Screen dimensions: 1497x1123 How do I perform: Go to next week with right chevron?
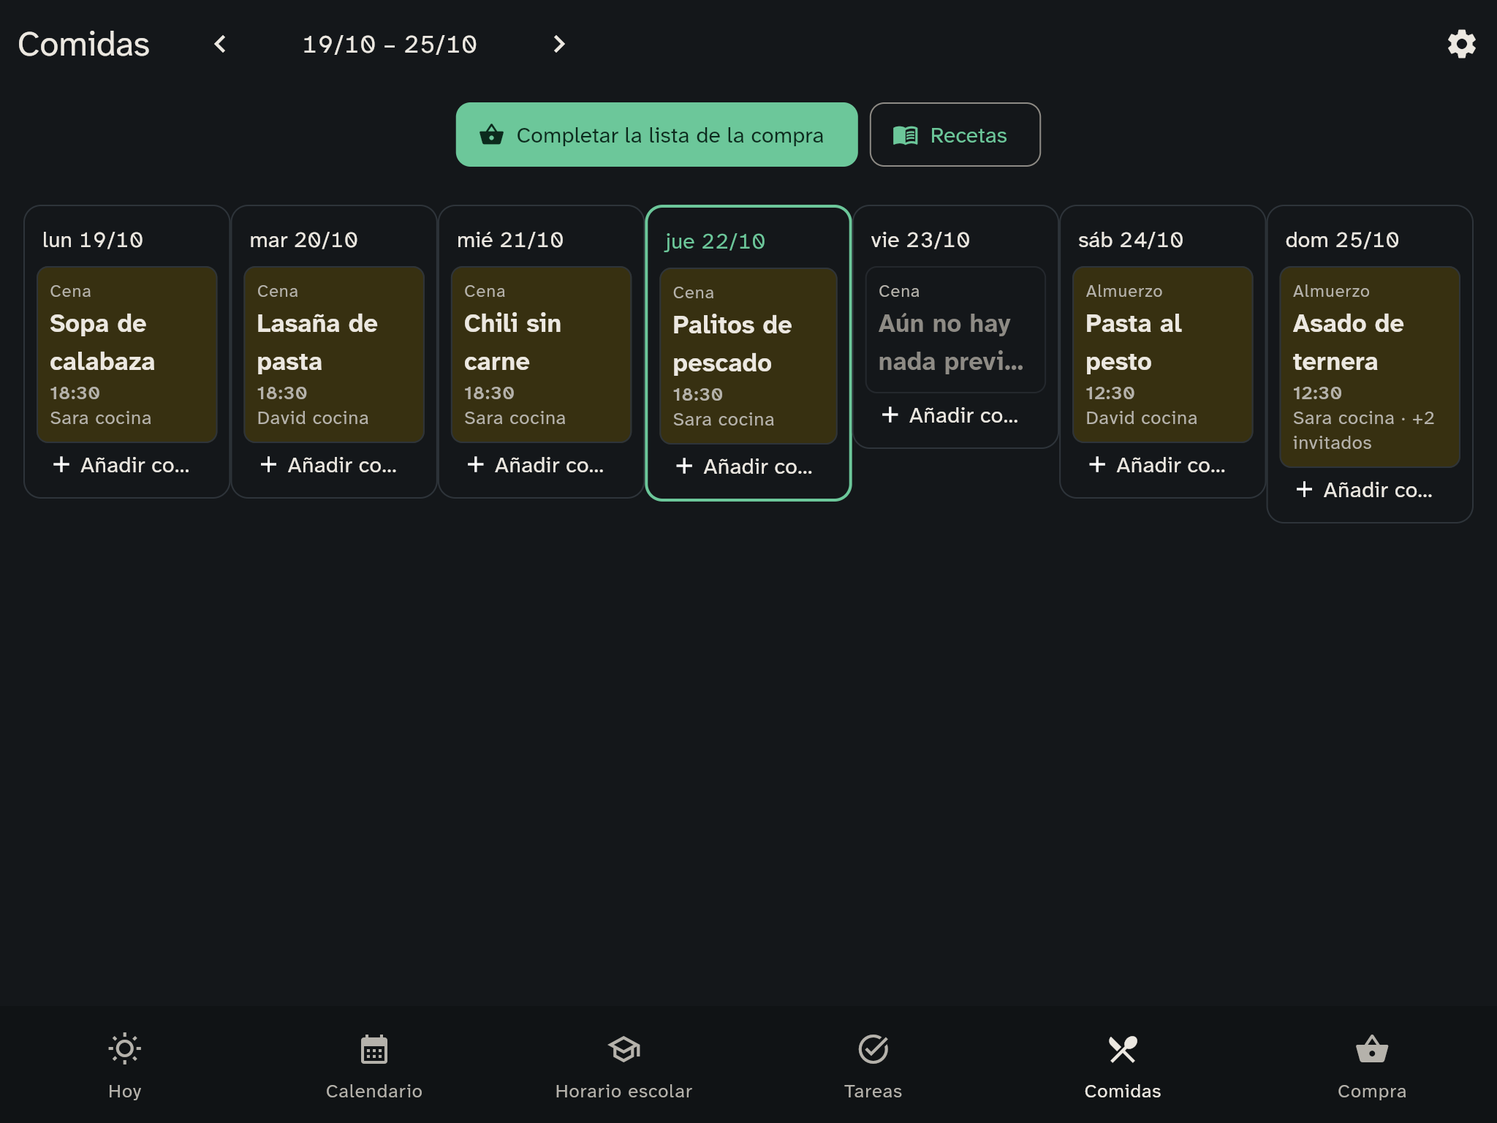(x=559, y=44)
